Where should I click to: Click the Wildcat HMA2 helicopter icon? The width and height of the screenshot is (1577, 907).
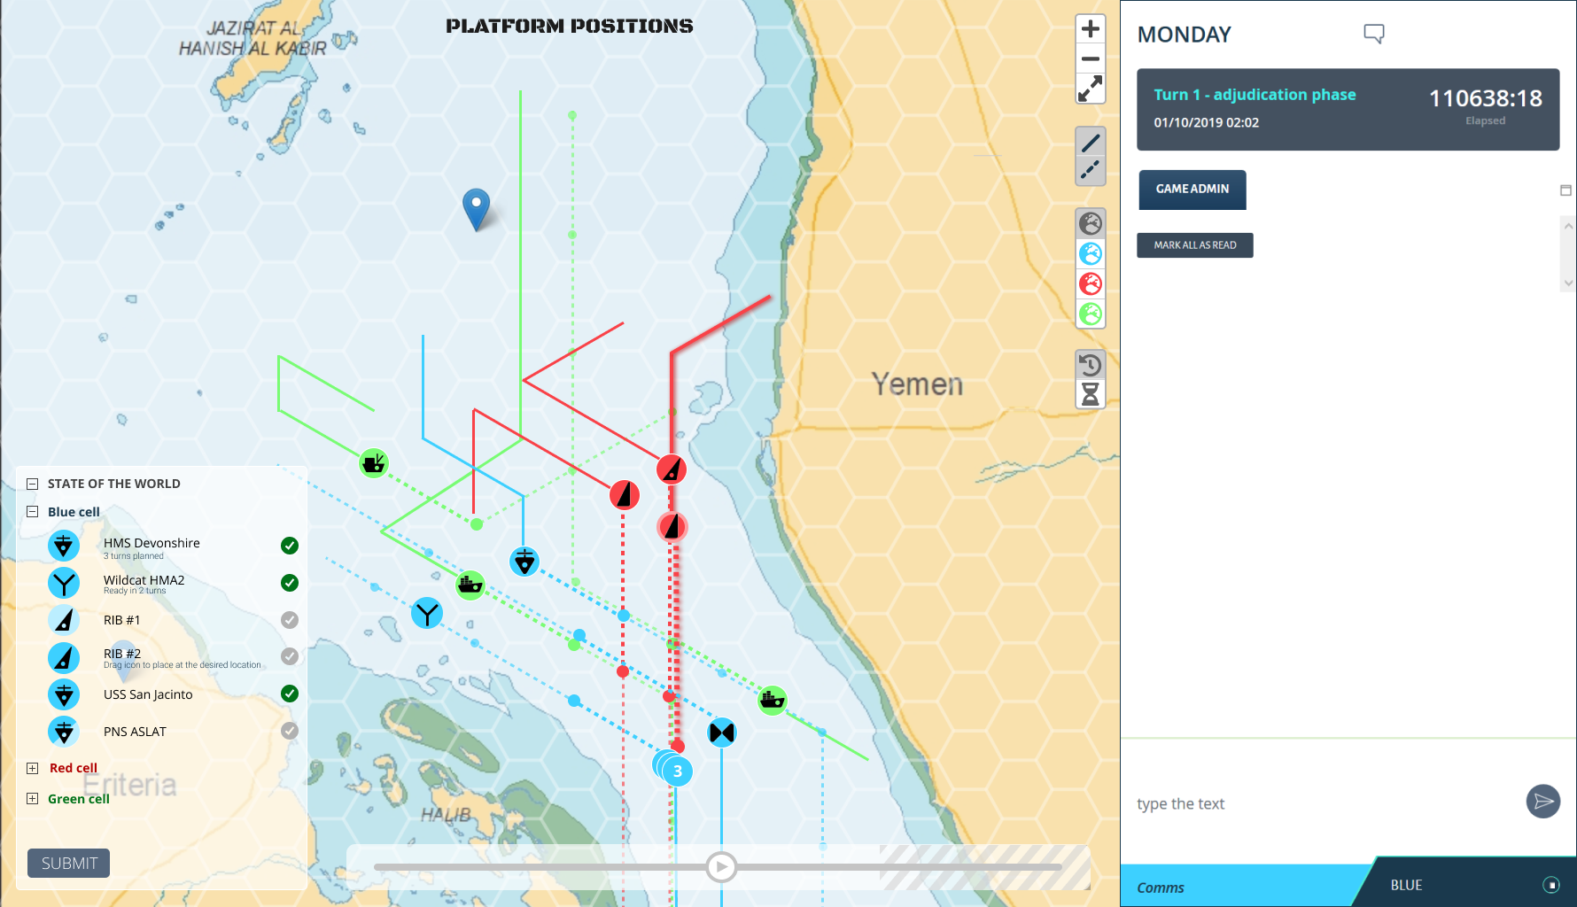(64, 583)
